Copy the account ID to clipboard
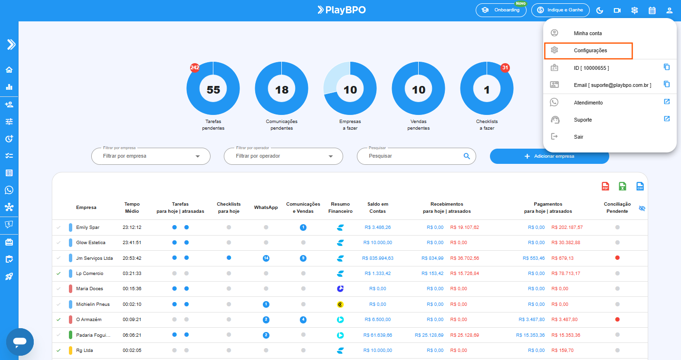The height and width of the screenshot is (360, 681). click(x=667, y=67)
